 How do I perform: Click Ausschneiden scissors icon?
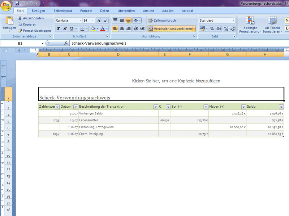tap(20, 18)
